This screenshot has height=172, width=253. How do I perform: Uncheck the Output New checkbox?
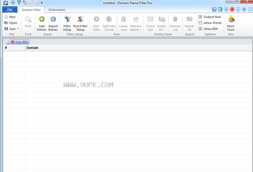click(x=200, y=17)
